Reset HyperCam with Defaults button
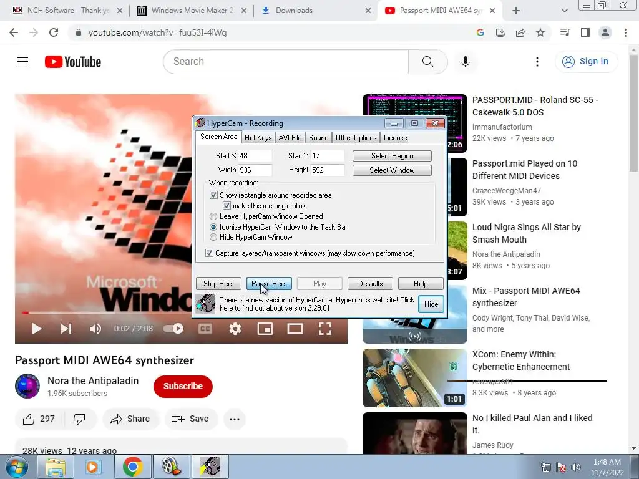Image resolution: width=639 pixels, height=479 pixels. [371, 284]
